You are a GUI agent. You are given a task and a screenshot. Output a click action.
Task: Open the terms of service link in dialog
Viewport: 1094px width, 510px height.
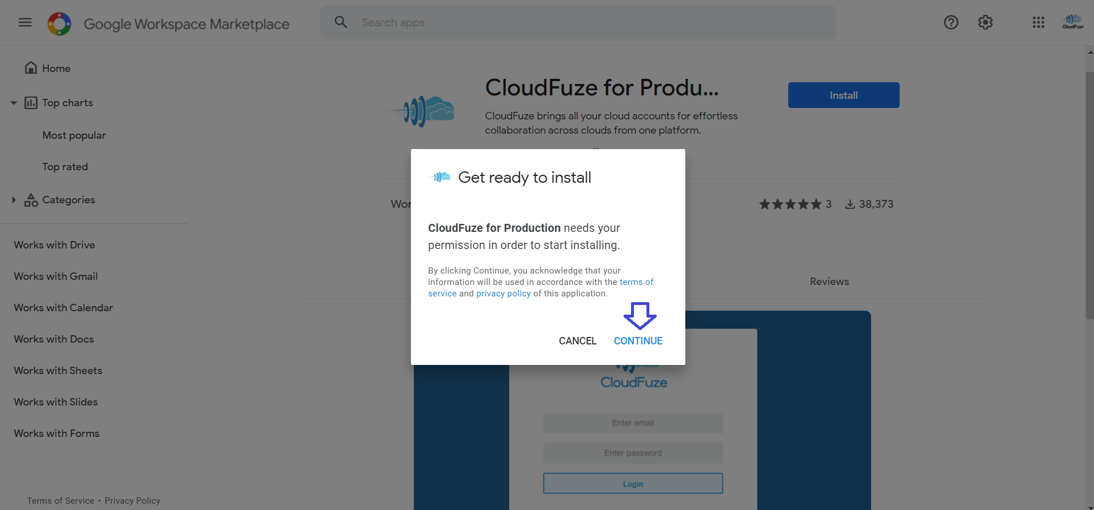(636, 282)
